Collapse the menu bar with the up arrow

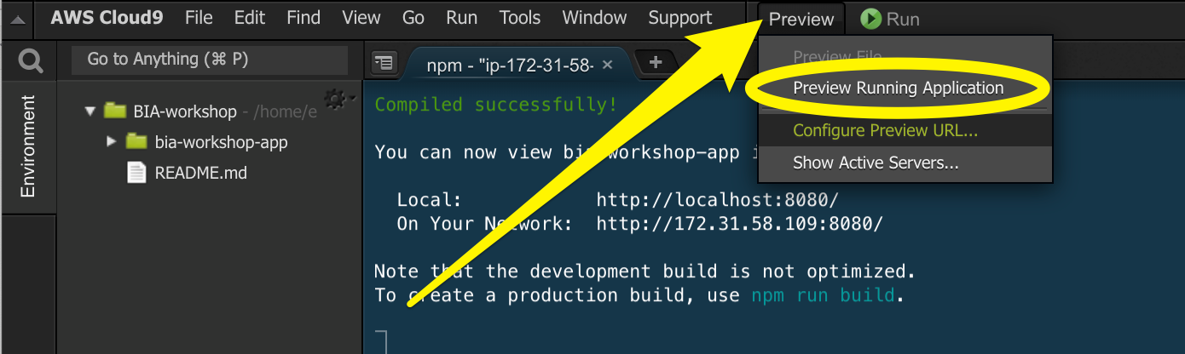18,20
